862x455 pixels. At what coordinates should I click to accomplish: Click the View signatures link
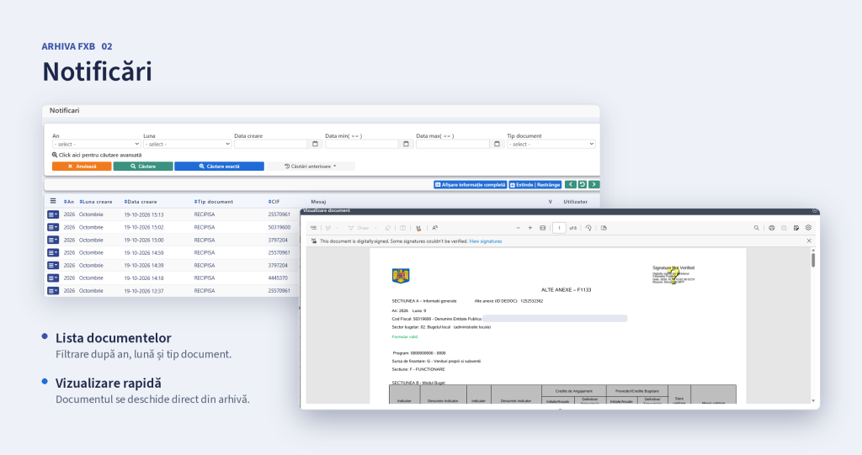pyautogui.click(x=486, y=241)
